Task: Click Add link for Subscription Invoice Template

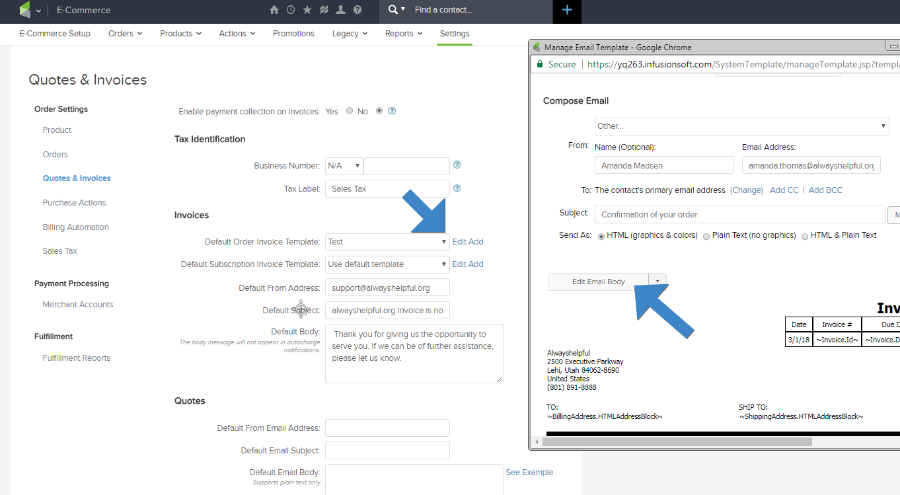Action: click(476, 264)
